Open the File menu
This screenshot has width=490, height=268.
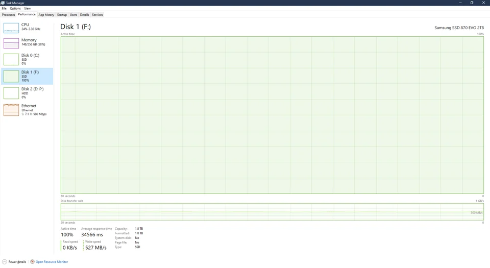(4, 9)
